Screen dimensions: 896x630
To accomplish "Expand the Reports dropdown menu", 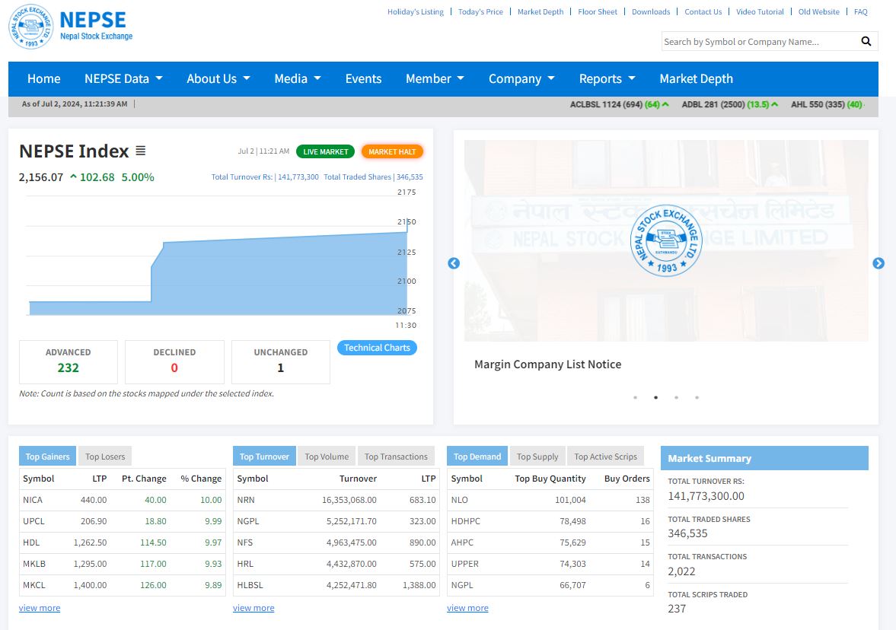I will click(x=607, y=79).
